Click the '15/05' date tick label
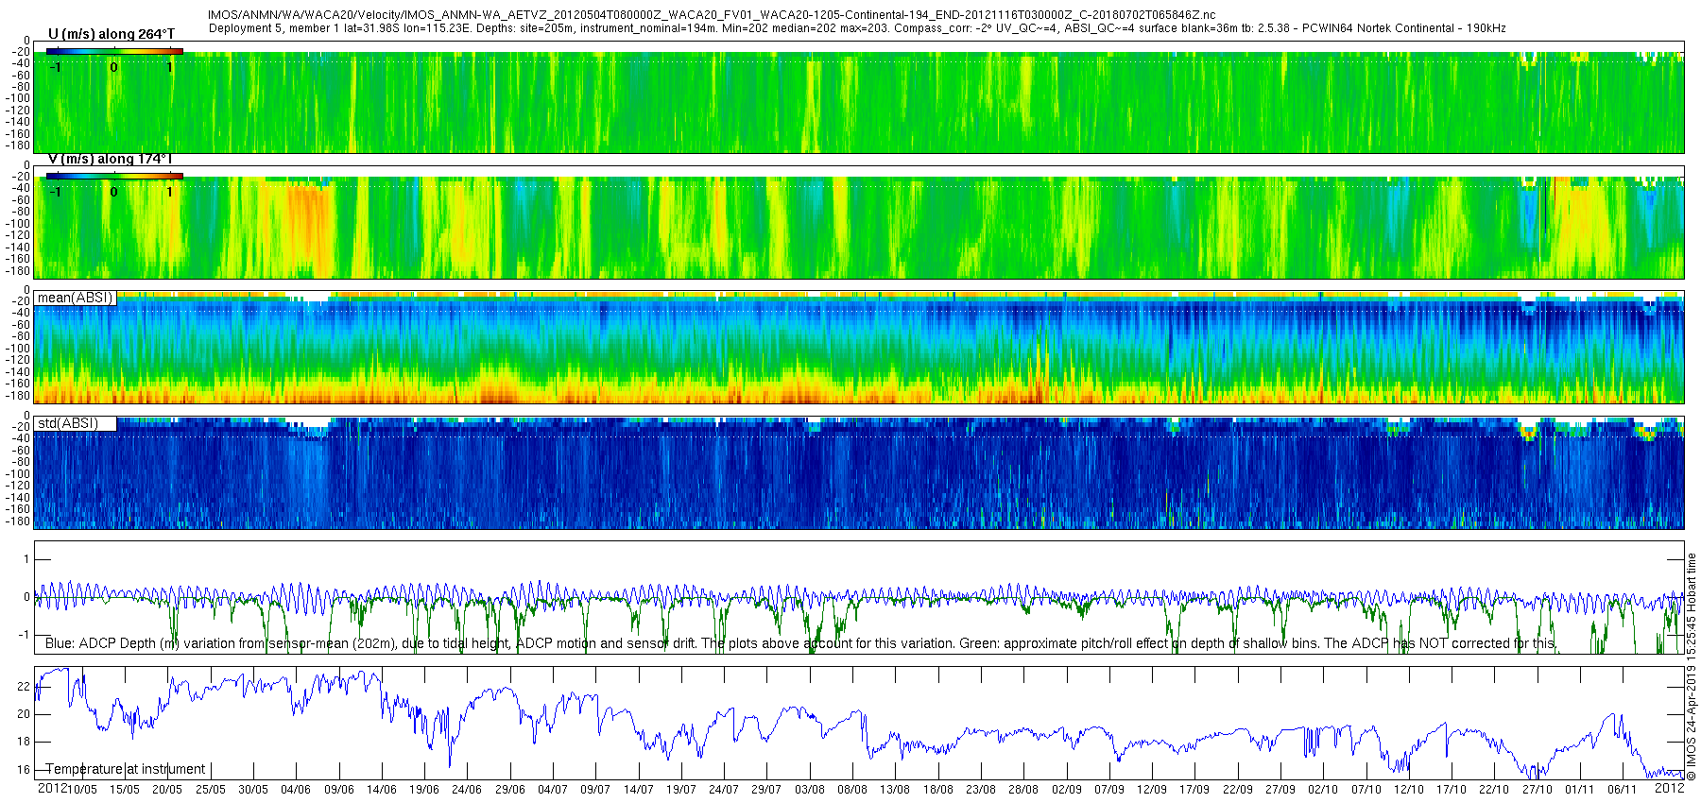This screenshot has width=1701, height=803. coord(125,789)
